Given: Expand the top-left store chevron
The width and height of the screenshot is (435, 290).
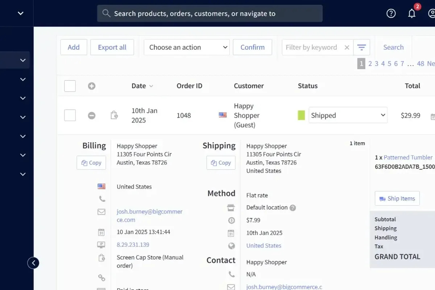Looking at the screenshot, I should [21, 13].
